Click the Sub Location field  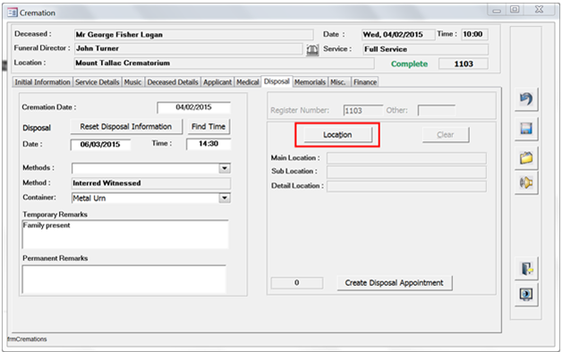coord(406,172)
